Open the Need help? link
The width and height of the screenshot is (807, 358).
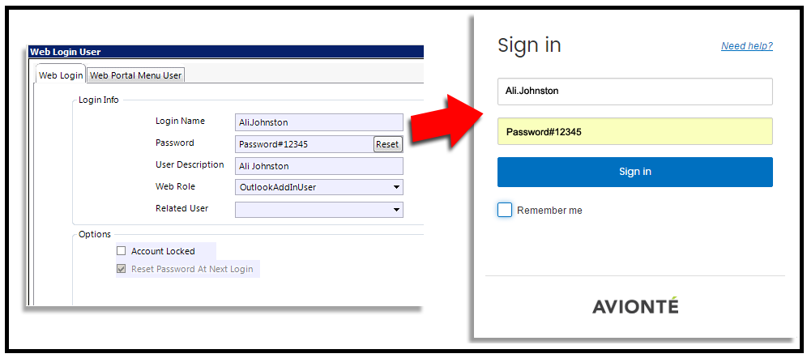[x=747, y=46]
